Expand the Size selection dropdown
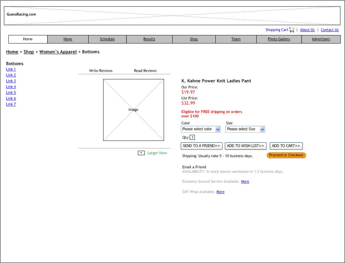The image size is (345, 263). coord(245,129)
